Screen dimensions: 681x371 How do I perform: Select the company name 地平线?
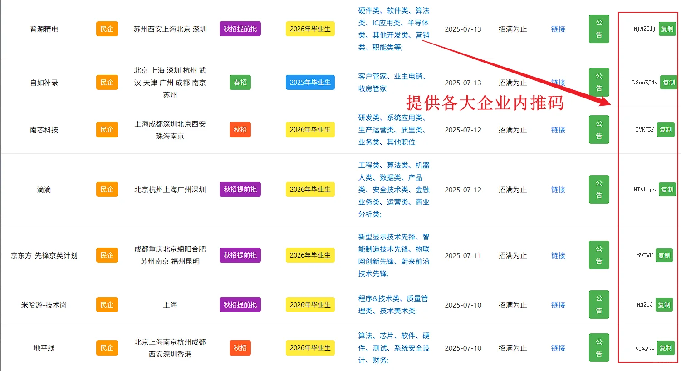tap(44, 348)
